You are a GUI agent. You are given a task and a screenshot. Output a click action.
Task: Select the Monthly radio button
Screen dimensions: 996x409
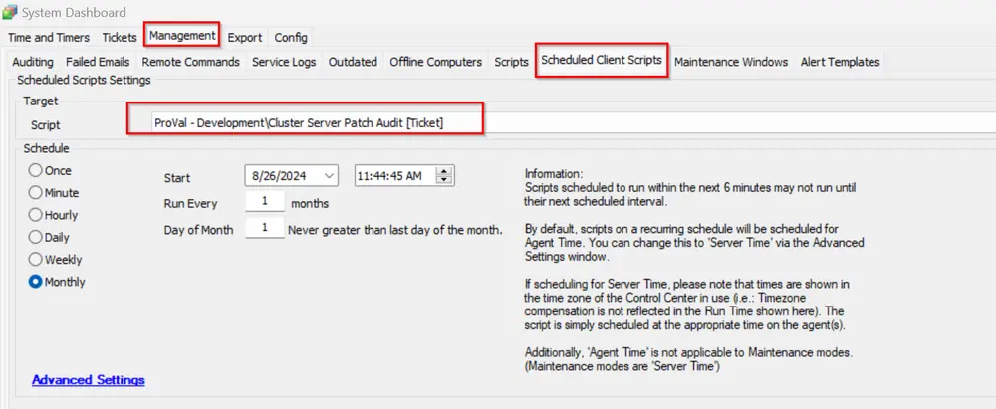36,282
